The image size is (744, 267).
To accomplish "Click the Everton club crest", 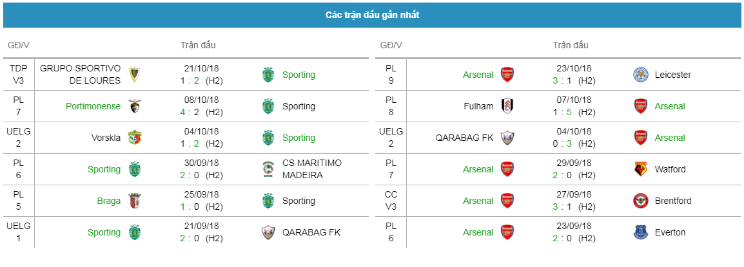I will (641, 232).
